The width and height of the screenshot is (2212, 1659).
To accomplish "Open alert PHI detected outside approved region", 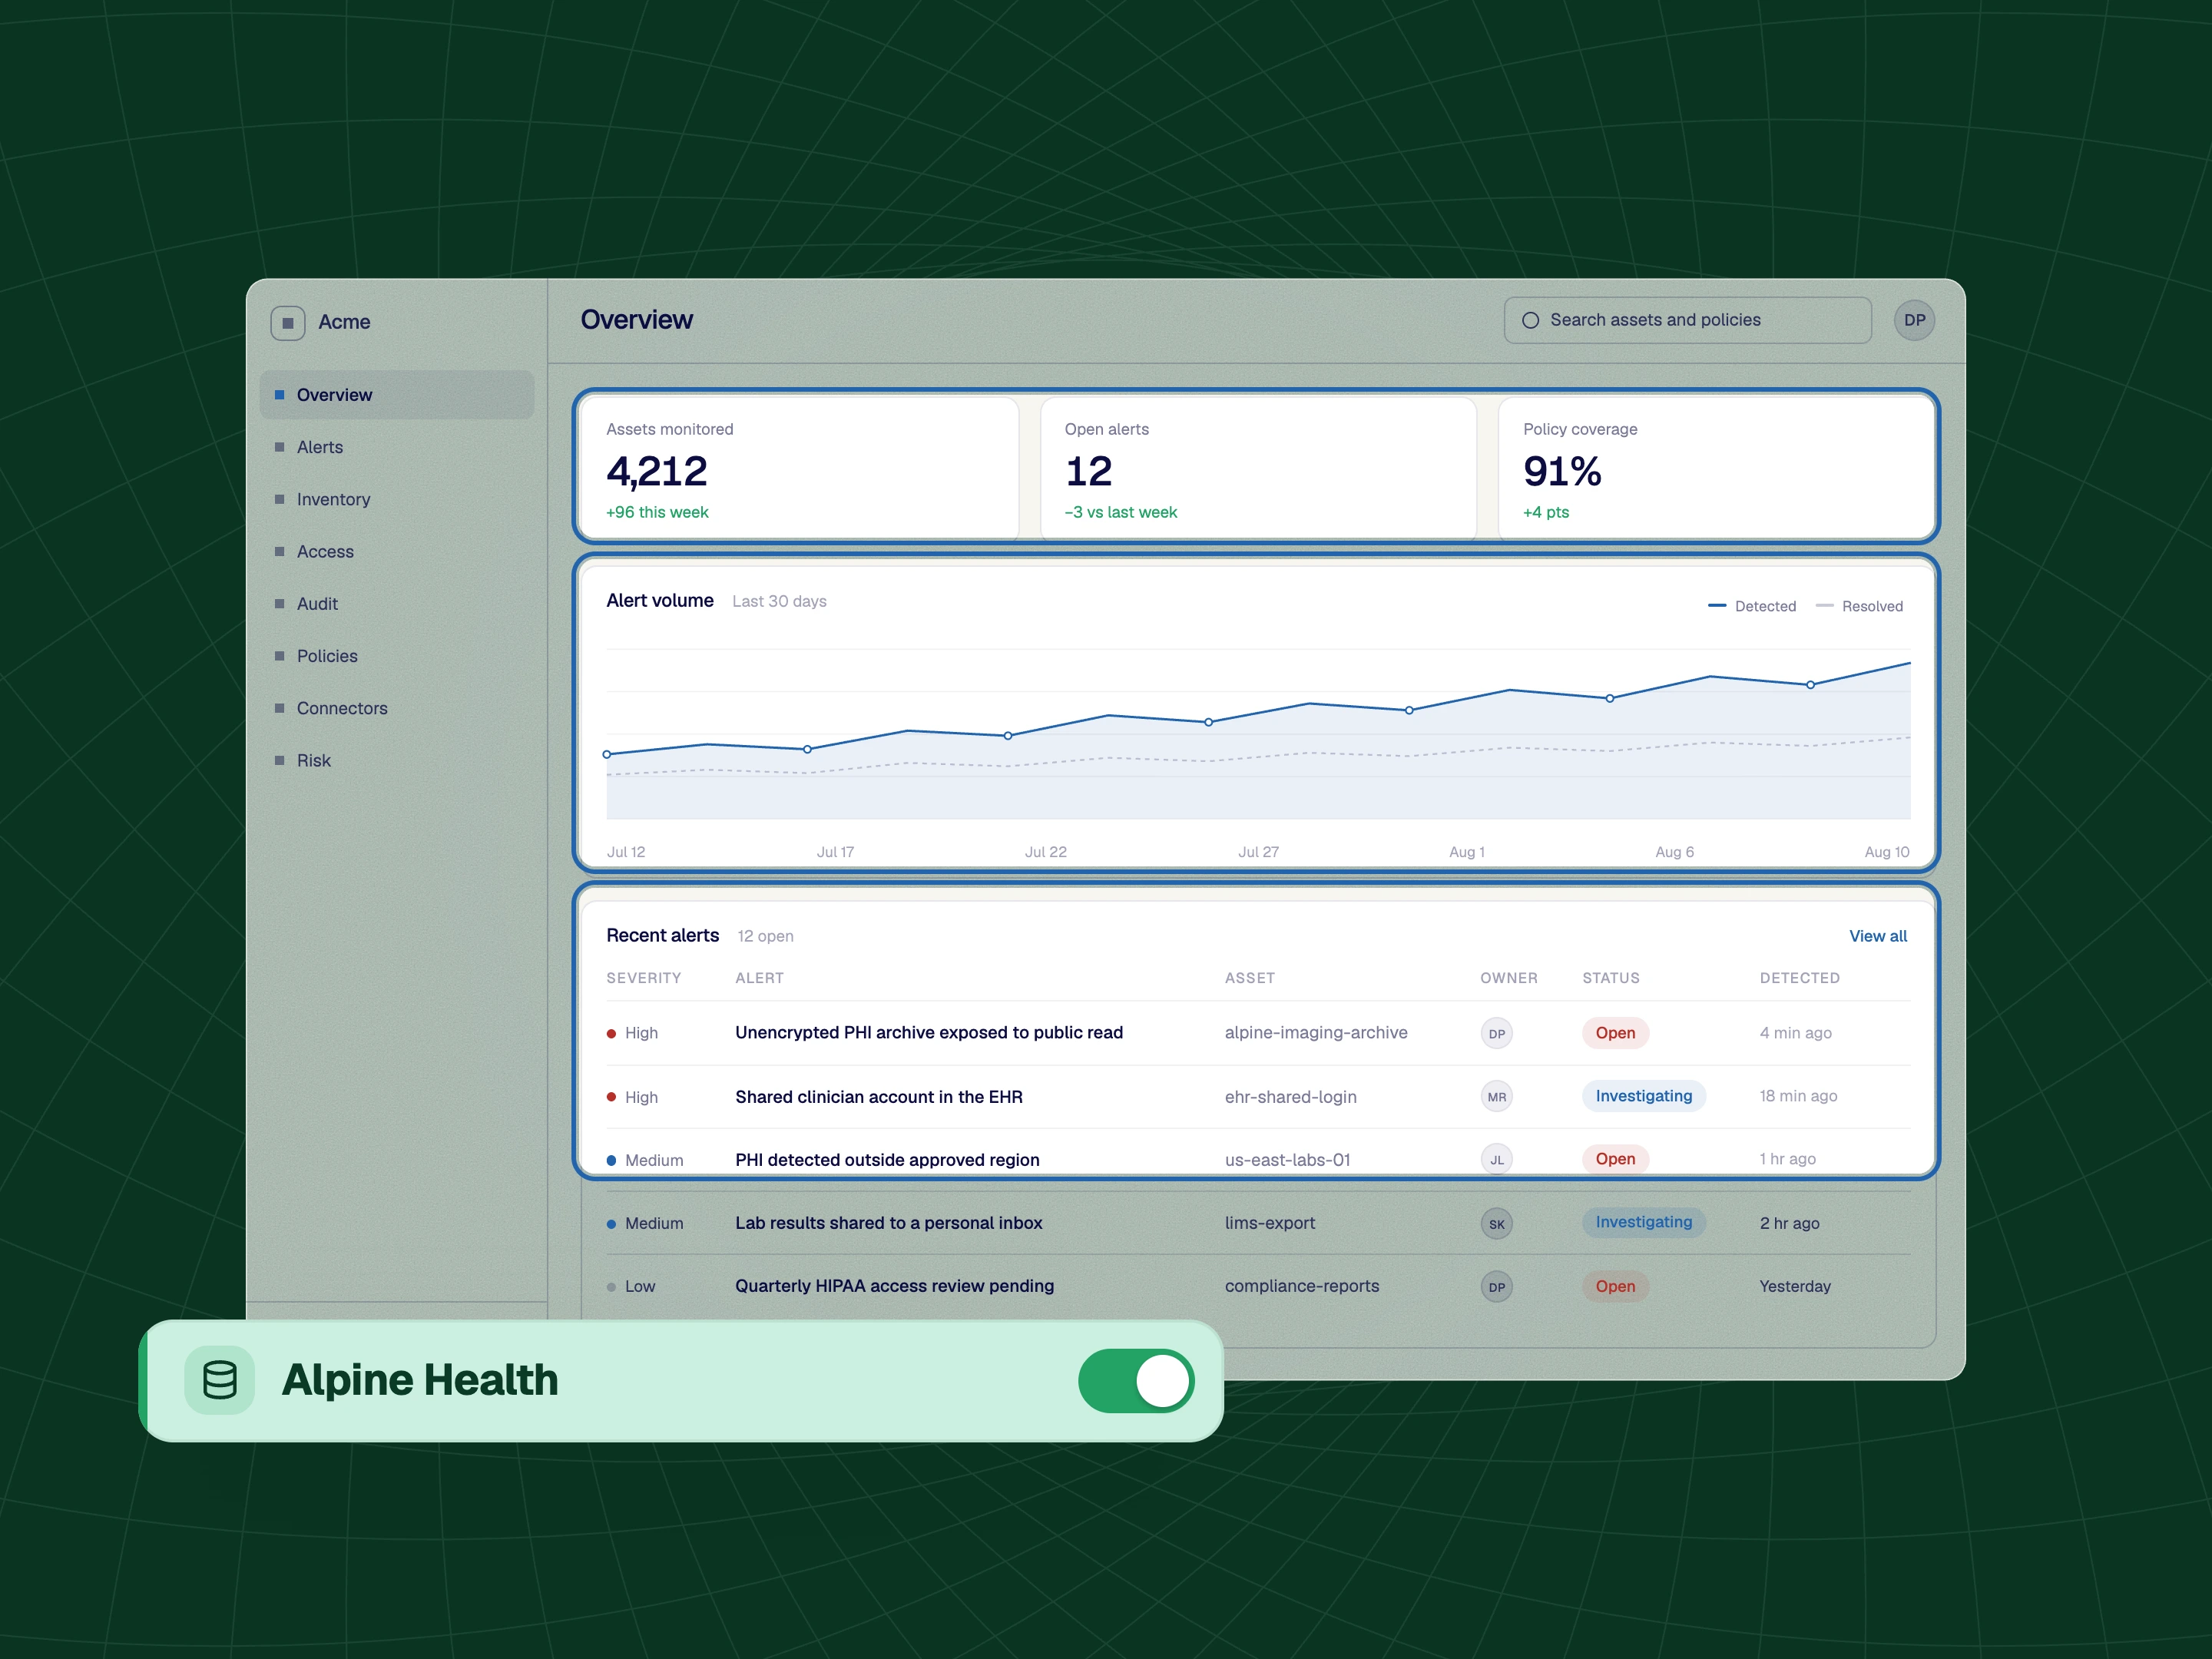I will (887, 1160).
